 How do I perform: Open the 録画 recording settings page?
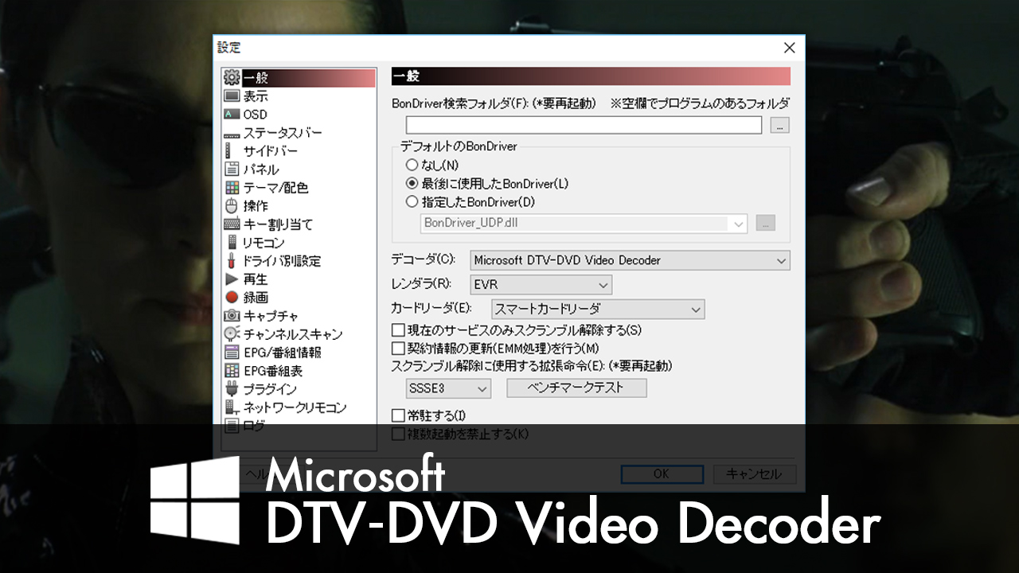click(256, 298)
